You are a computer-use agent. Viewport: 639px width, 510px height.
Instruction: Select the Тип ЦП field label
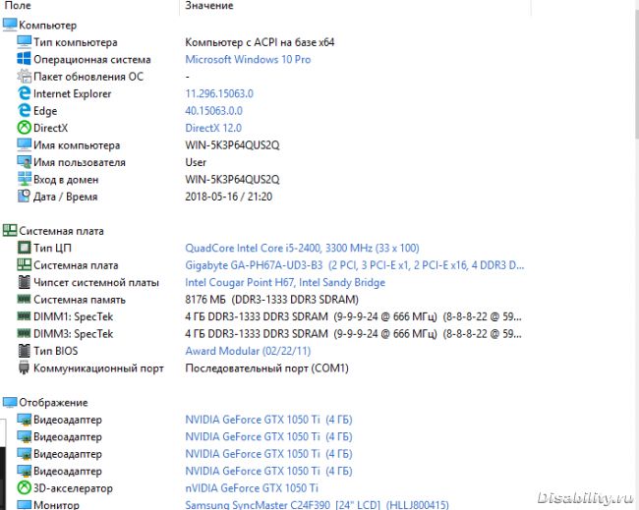click(x=52, y=248)
